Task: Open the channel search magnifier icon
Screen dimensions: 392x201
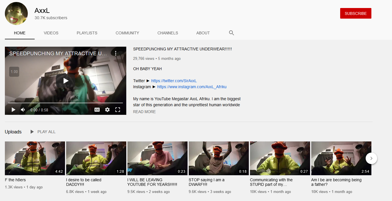Action: 232,33
